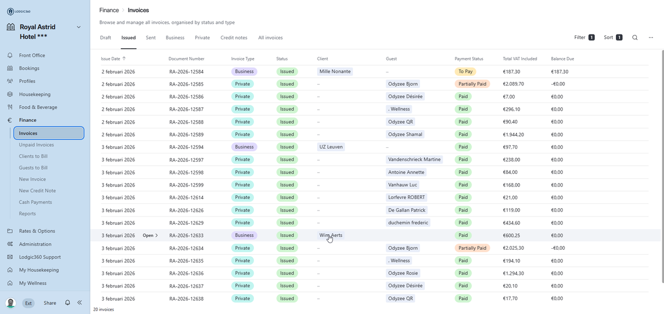Sort by Issue Date arrow
The image size is (664, 314).
(x=124, y=58)
